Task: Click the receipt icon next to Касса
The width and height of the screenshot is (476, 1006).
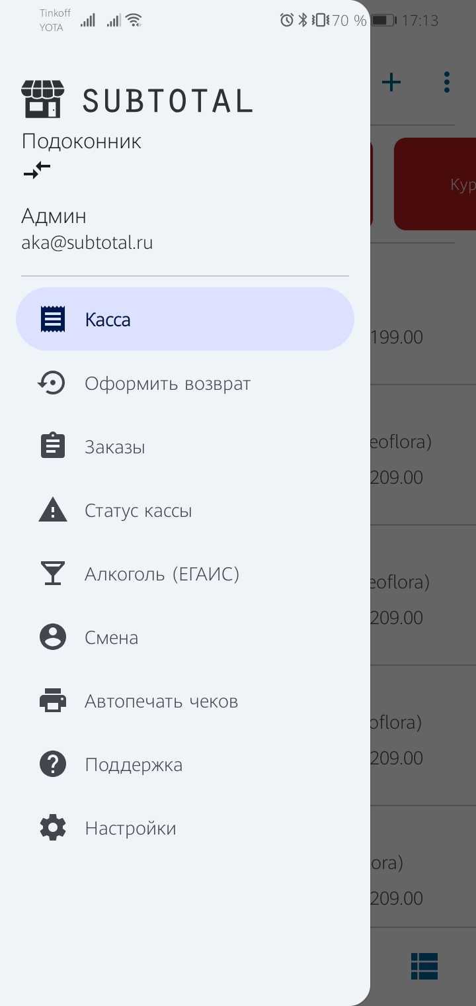Action: [x=53, y=319]
